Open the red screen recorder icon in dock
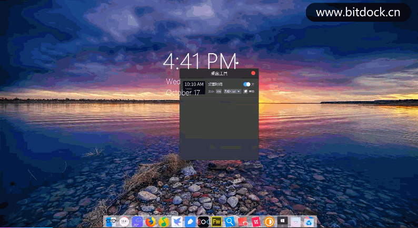The width and height of the screenshot is (418, 228). click(x=243, y=222)
